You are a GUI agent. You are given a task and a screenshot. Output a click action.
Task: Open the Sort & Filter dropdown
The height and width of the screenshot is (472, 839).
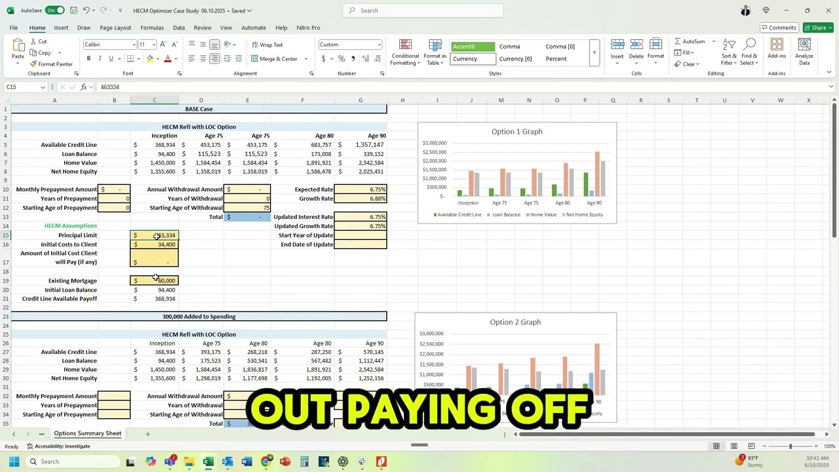coord(729,51)
